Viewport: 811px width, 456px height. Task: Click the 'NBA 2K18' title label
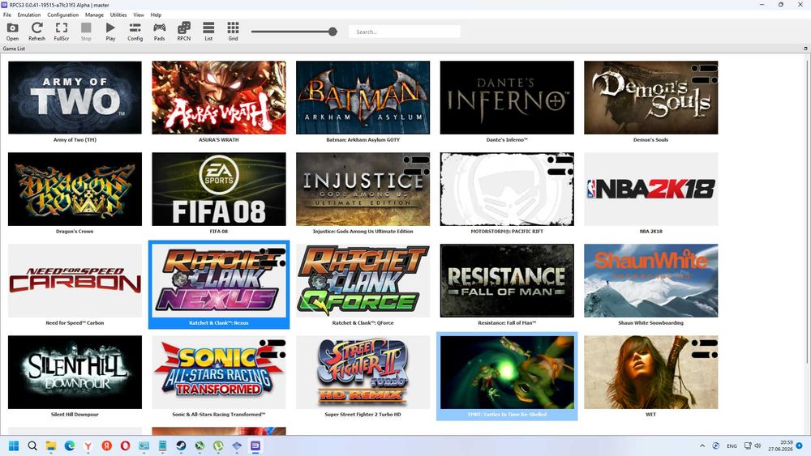coord(650,232)
